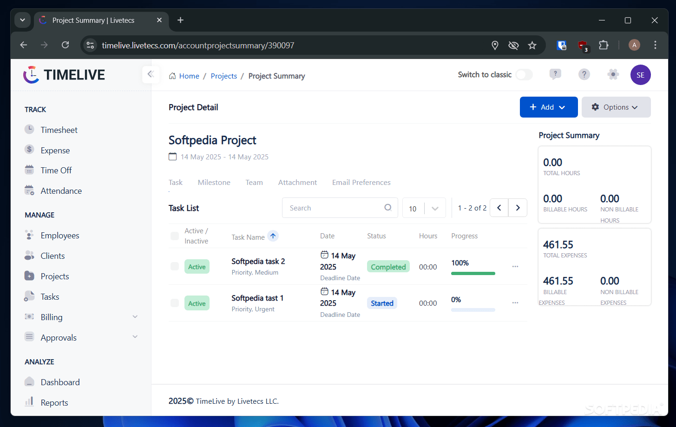Sort by Task Name ascending arrow

(x=273, y=236)
